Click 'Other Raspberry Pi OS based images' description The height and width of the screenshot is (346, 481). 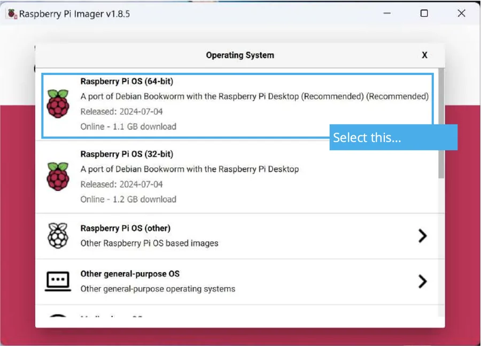tap(150, 243)
